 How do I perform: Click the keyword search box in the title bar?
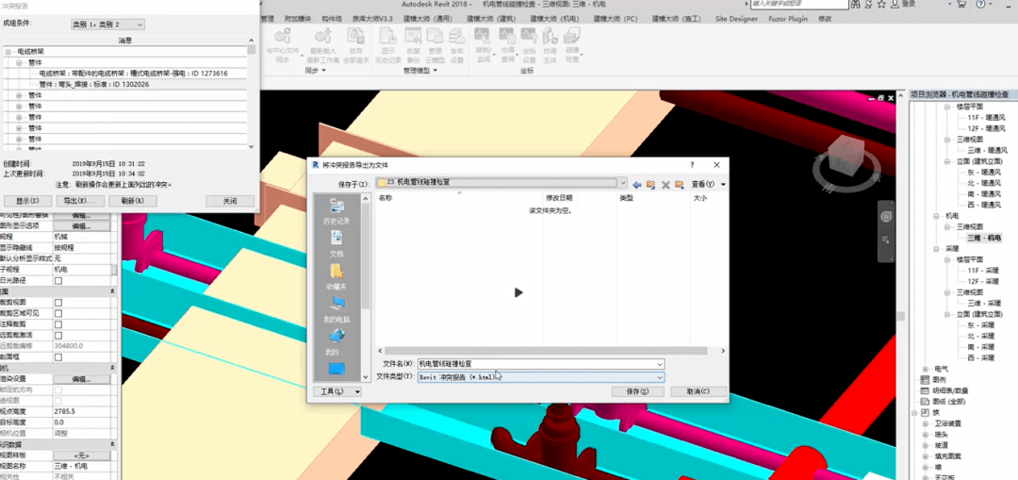coord(800,4)
